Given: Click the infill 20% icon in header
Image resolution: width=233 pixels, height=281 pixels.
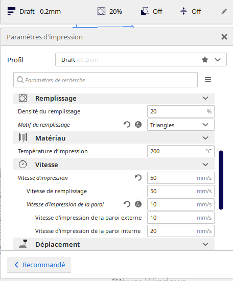Looking at the screenshot, I should 101,11.
